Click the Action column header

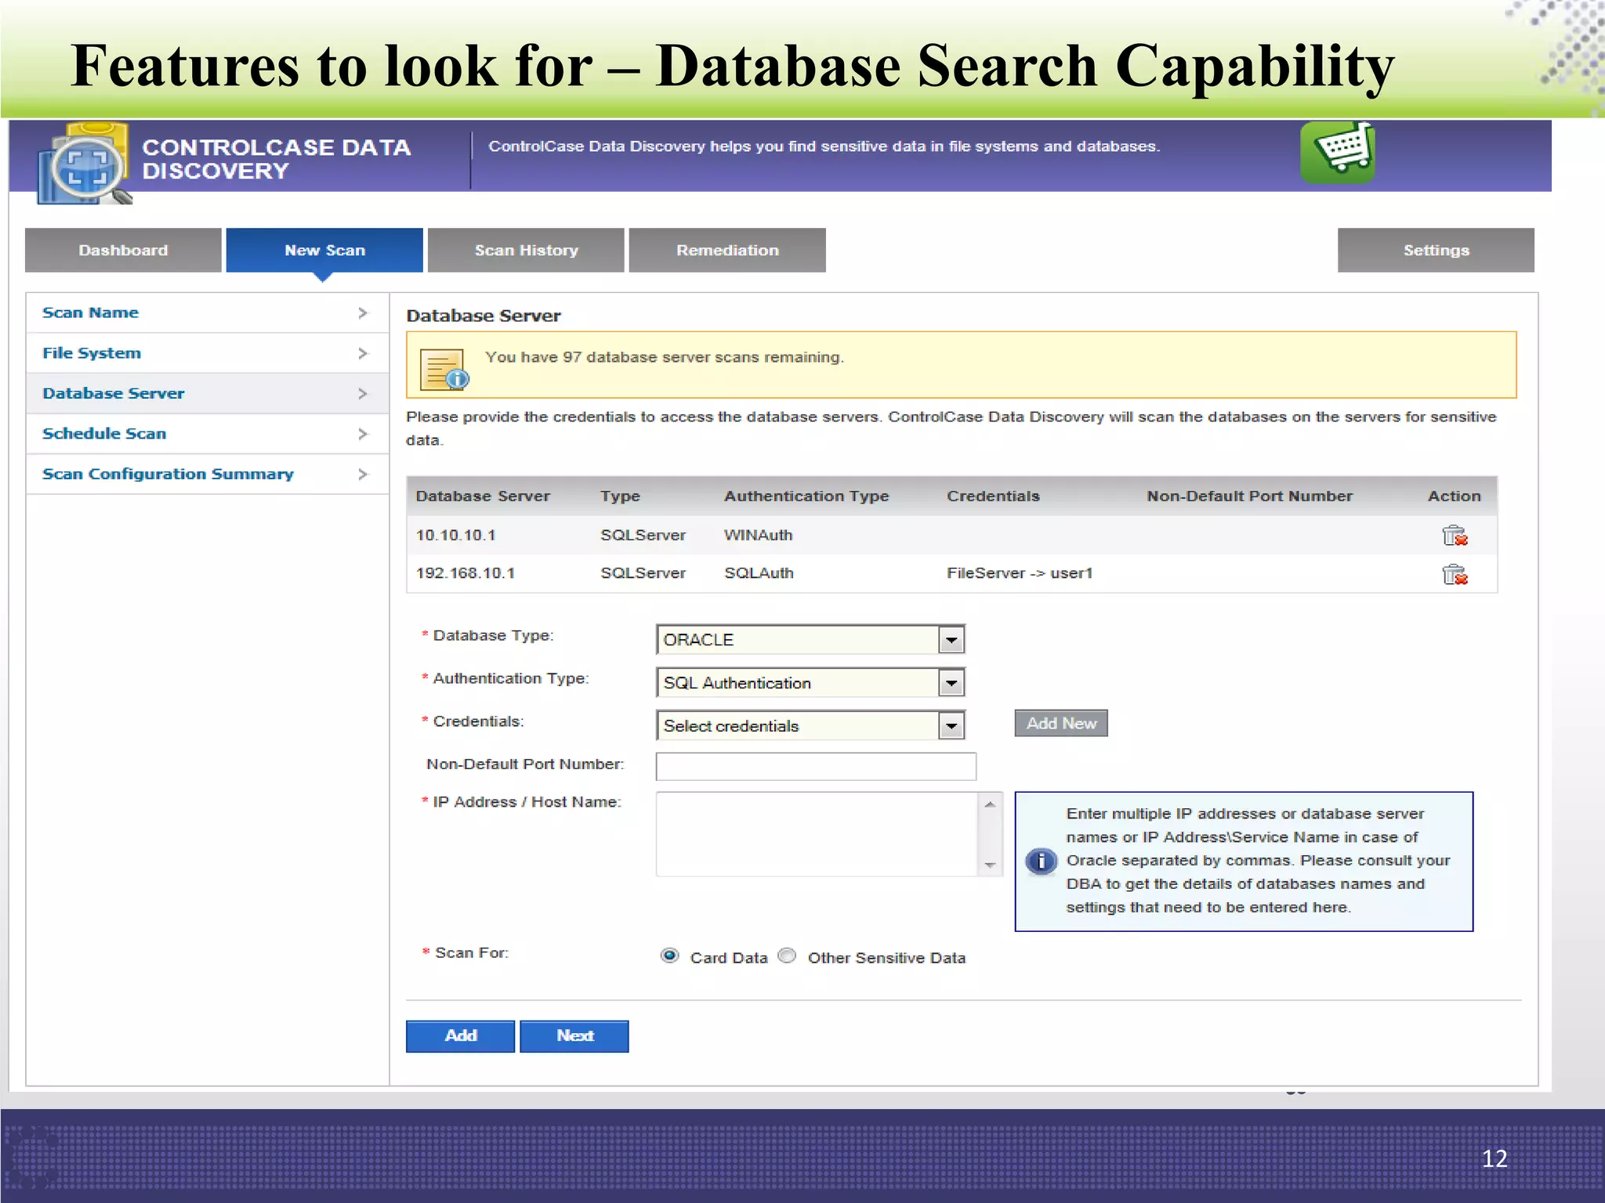(x=1454, y=496)
